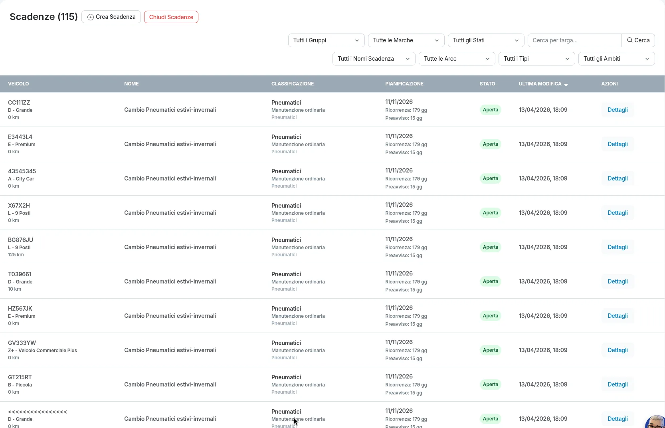Open the Tutti i Gruppi dropdown

click(x=326, y=40)
